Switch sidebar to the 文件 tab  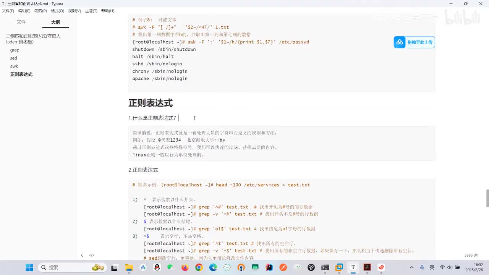tap(21, 22)
